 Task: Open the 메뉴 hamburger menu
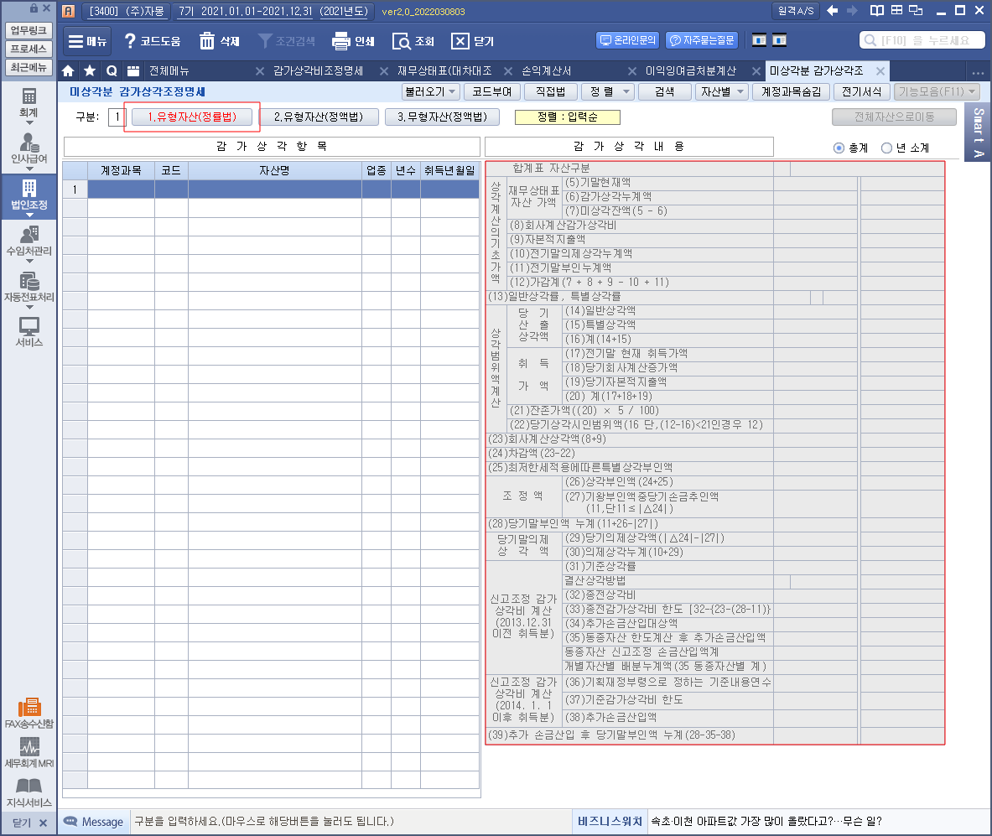pyautogui.click(x=86, y=41)
